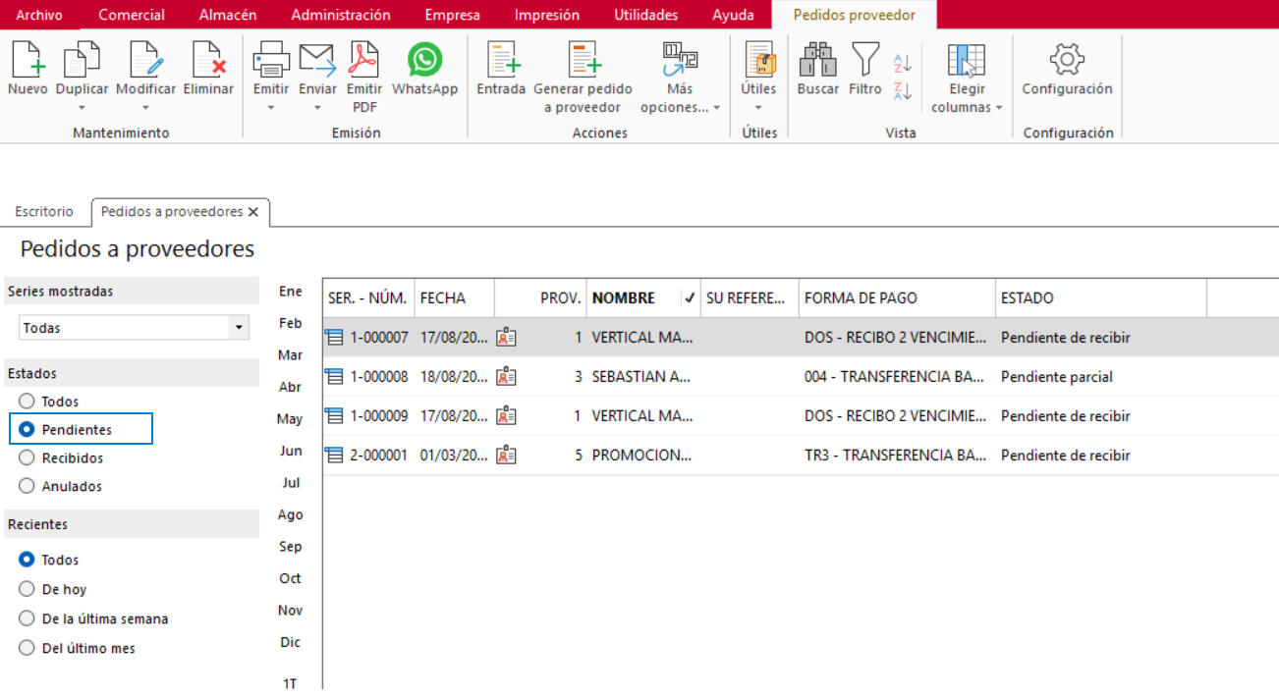Open the Almacén ribbon tab
The width and height of the screenshot is (1279, 698).
(228, 15)
